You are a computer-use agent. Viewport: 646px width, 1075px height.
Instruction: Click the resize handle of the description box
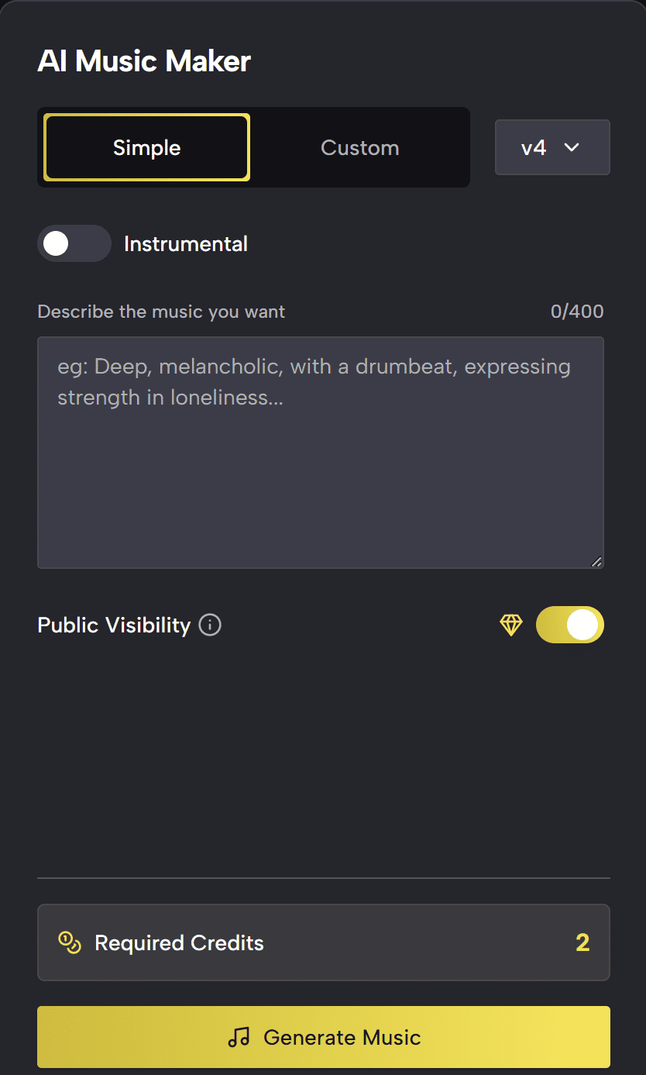596,562
